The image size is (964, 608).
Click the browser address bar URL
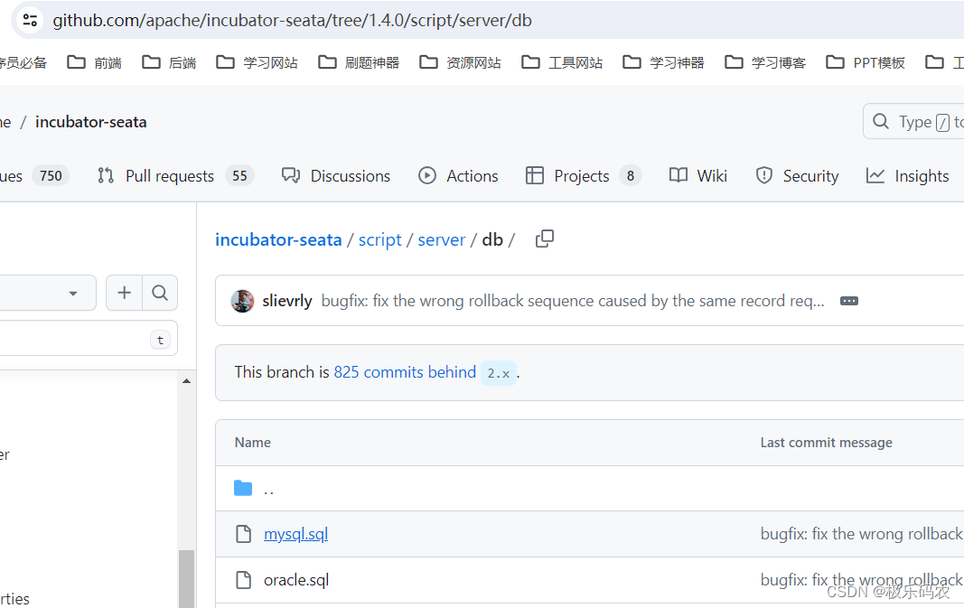tap(292, 20)
